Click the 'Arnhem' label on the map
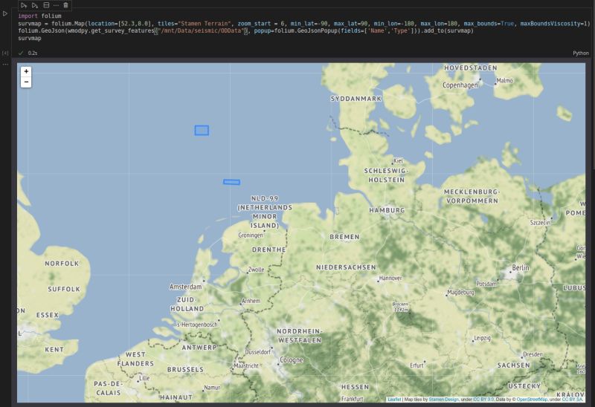This screenshot has height=407, width=595. 251,301
